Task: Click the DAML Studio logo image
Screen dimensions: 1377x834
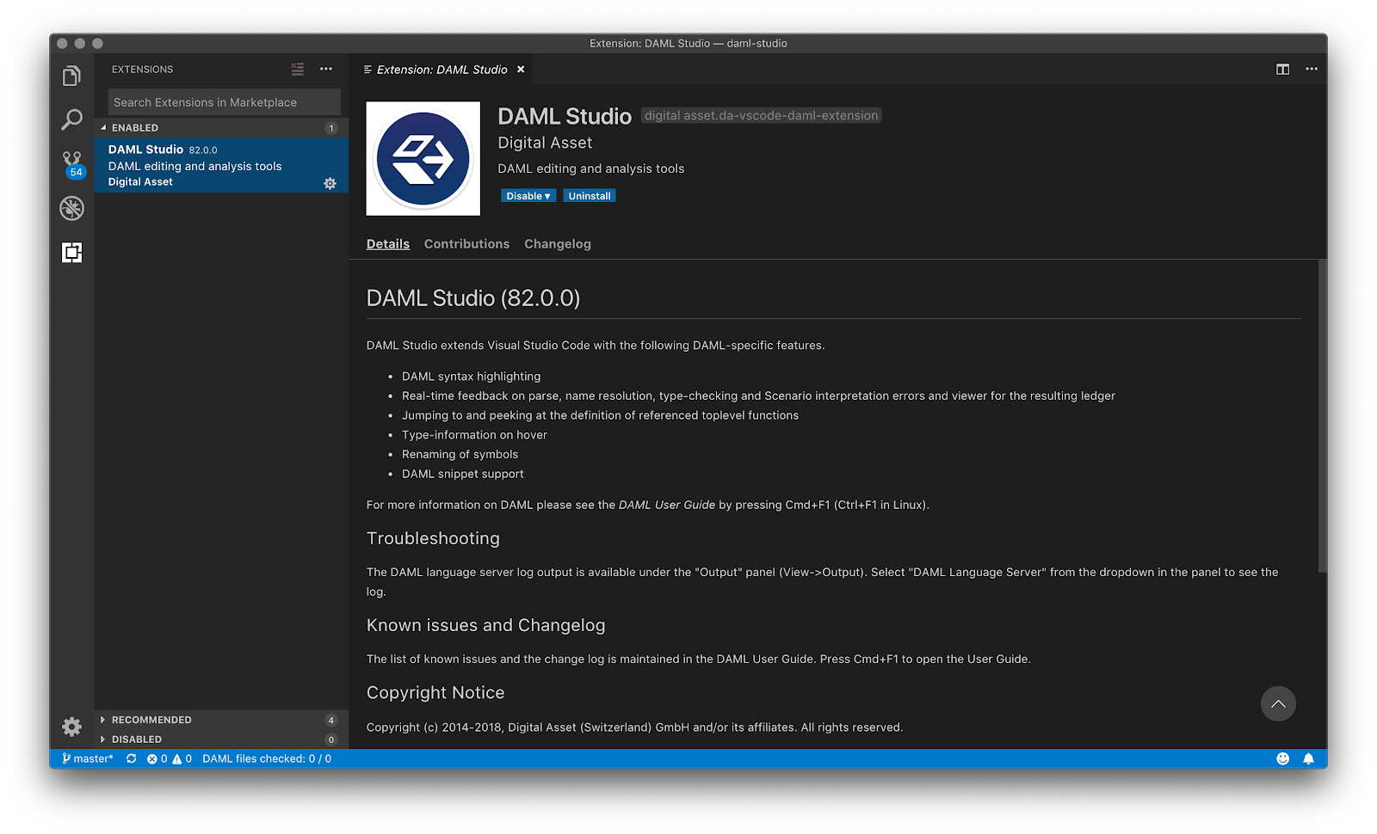Action: pos(423,158)
